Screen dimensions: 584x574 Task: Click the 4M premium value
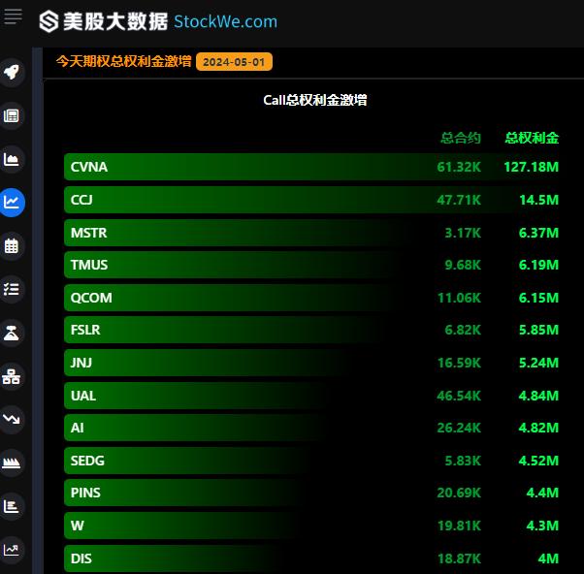(549, 558)
